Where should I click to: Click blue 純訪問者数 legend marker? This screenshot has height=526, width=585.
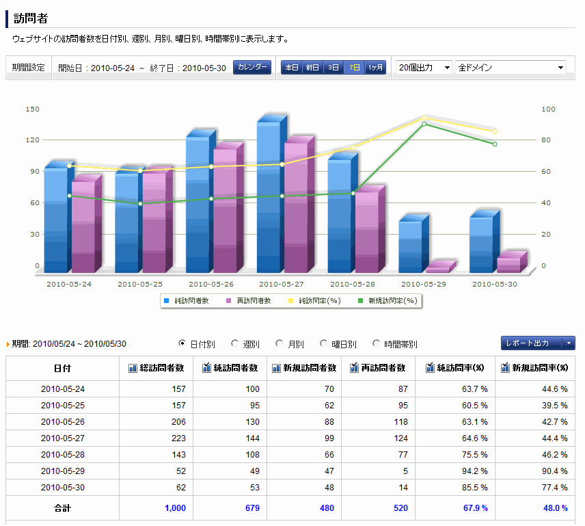coord(165,300)
